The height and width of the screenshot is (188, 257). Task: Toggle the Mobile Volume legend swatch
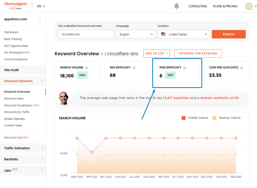click(183, 118)
